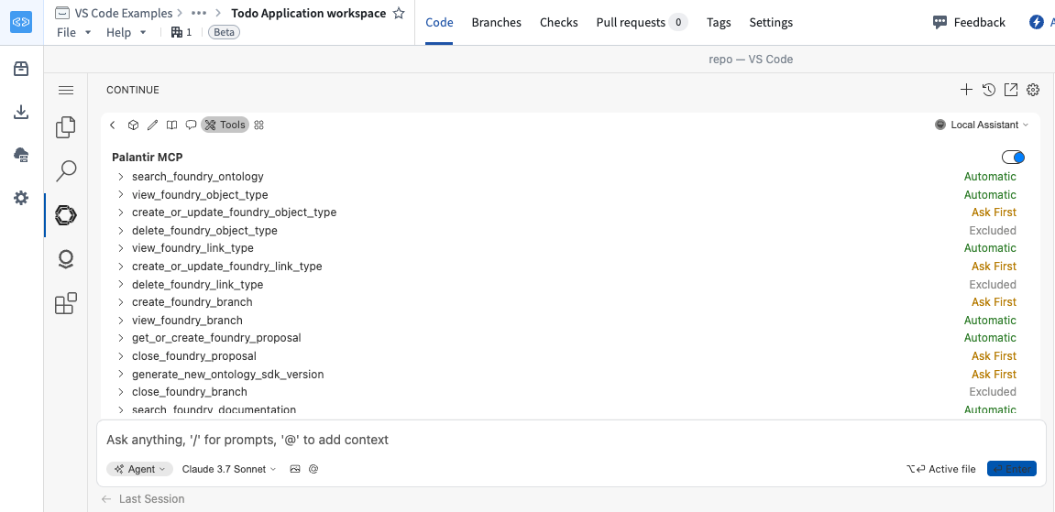The image size is (1055, 512).
Task: Open the cloud server icon in sidebar
Action: tap(21, 155)
